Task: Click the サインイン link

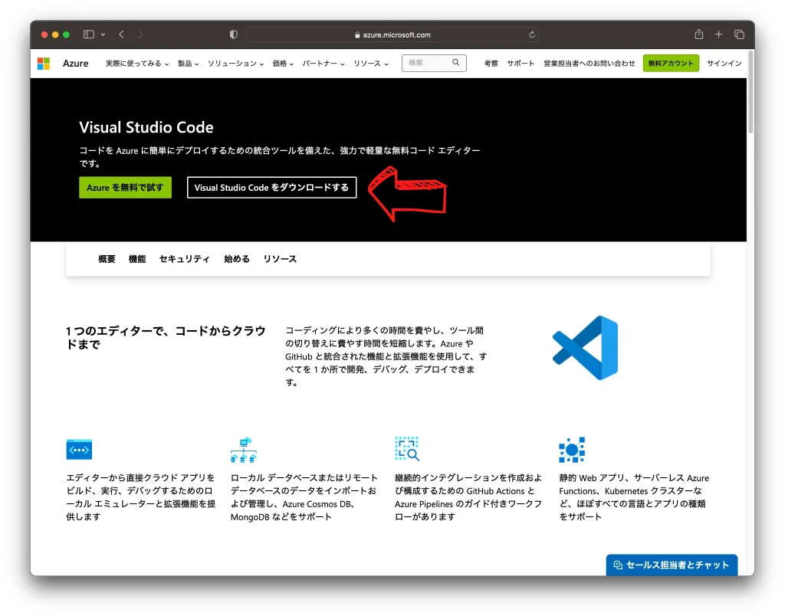Action: [x=724, y=64]
